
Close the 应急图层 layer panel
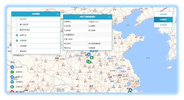(58, 14)
